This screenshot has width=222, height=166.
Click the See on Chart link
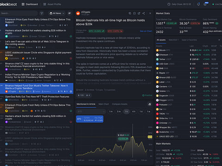(x=146, y=31)
